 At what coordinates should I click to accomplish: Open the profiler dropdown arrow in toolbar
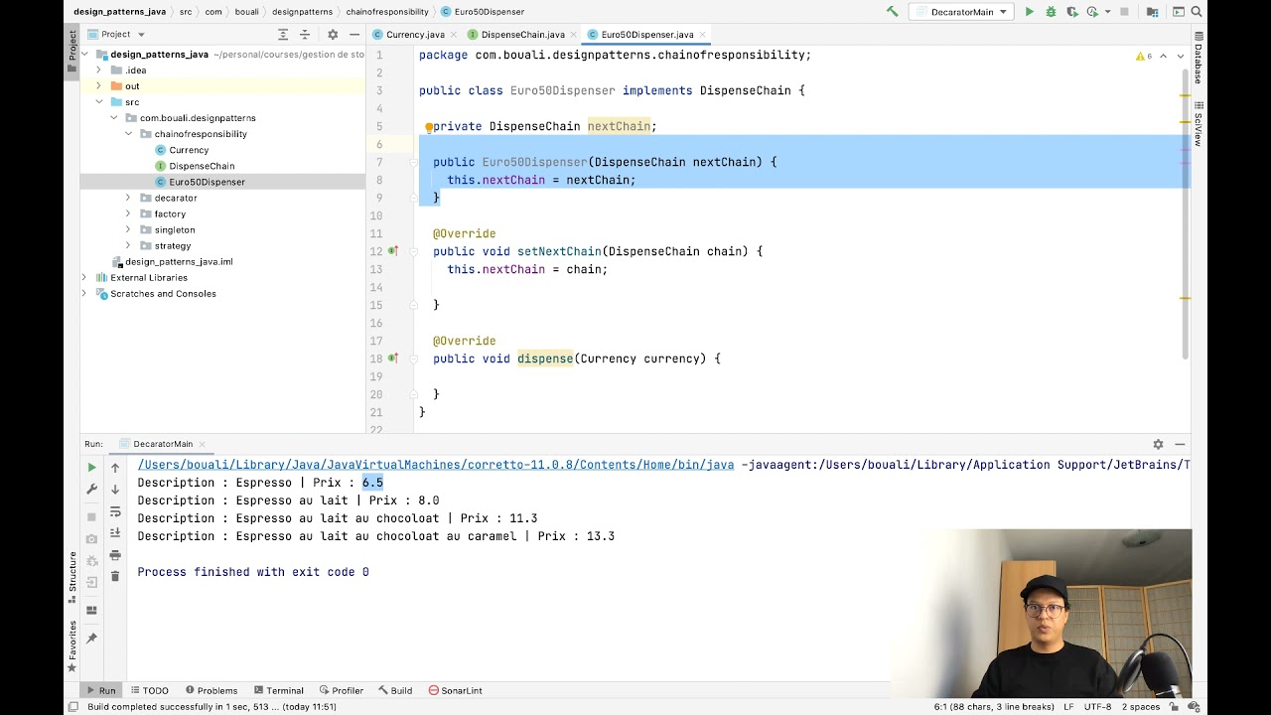point(1105,12)
